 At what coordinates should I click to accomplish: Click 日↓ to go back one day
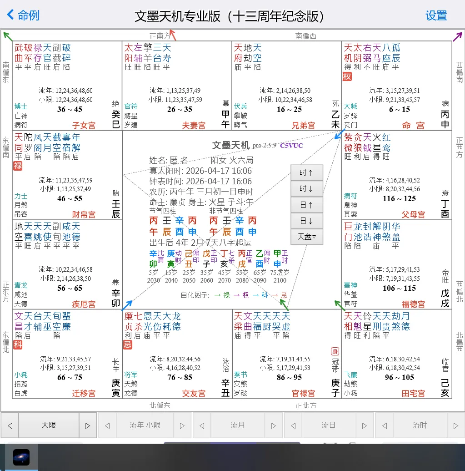[x=307, y=221]
